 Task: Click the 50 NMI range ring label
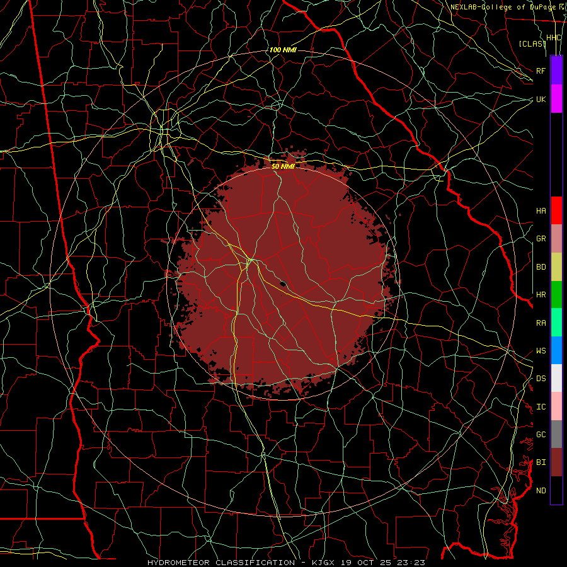pos(283,166)
